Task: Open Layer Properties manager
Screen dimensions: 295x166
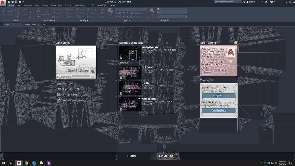Action: click(x=110, y=13)
